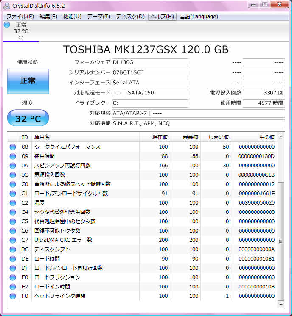Click the ドライブレター field C:

(150, 103)
